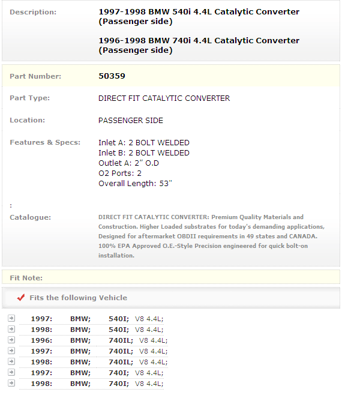Screen dimensions: 342x404
Task: Click the Description label
Action: pyautogui.click(x=33, y=12)
